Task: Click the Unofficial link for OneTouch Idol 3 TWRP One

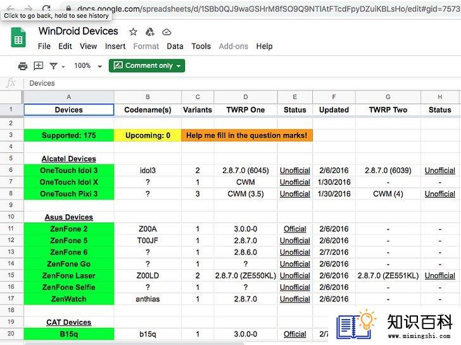Action: 295,171
